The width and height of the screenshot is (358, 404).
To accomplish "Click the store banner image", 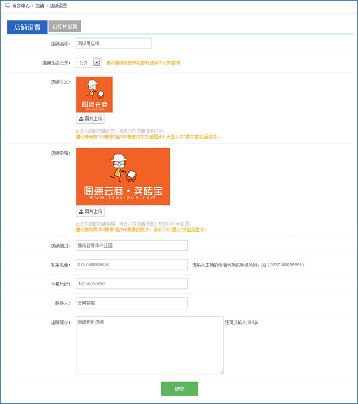I will tap(123, 176).
